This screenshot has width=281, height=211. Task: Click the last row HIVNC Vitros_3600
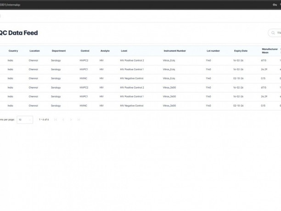140,105
